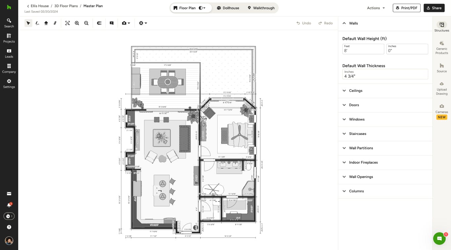Viewport: 451px width, 250px height.
Task: Expand the Wall Partitions section
Action: 385,148
